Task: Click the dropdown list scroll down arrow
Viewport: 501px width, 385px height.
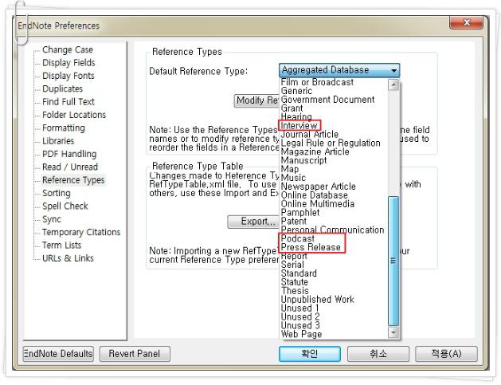Action: [393, 332]
